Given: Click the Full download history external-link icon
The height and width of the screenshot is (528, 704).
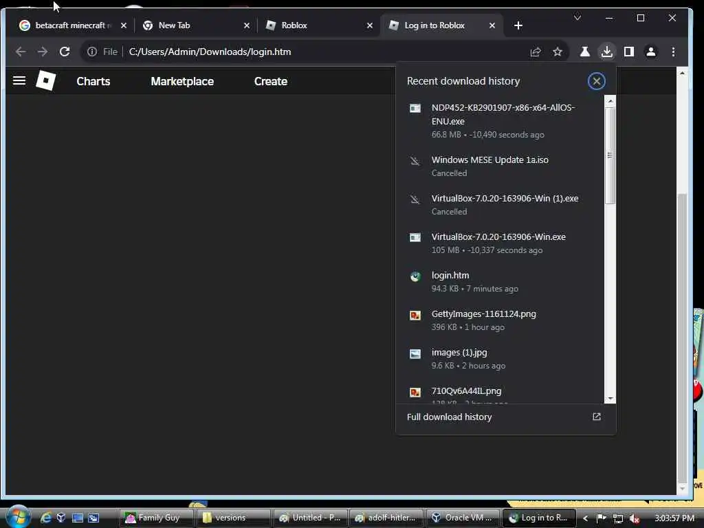Looking at the screenshot, I should point(596,417).
